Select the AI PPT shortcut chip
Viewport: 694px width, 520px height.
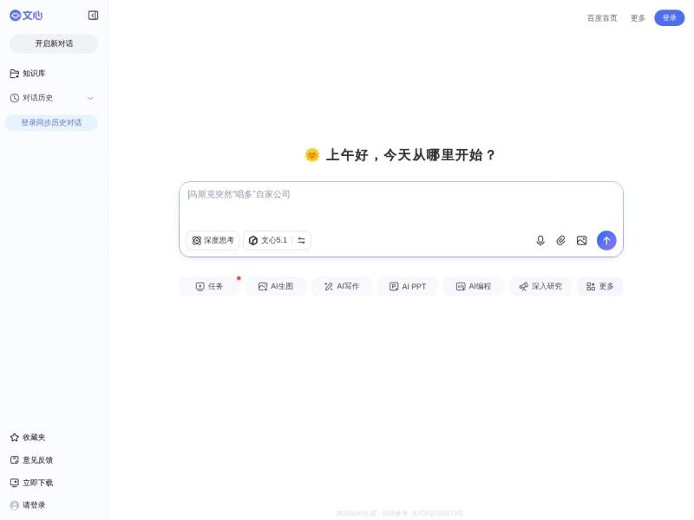407,287
